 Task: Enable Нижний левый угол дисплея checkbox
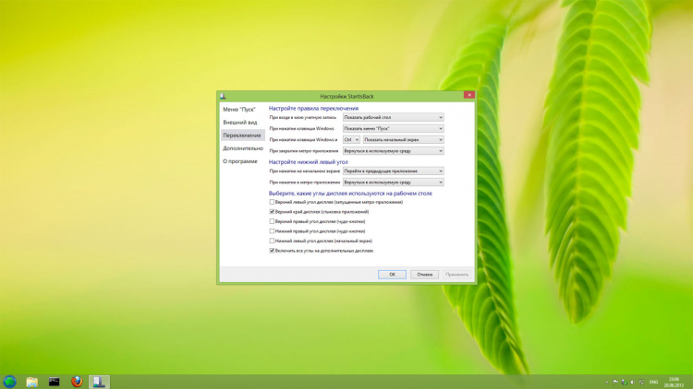(272, 241)
